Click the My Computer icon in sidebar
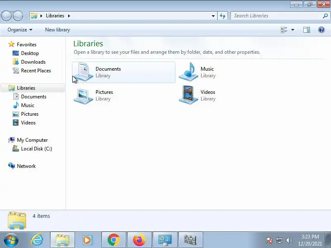Image resolution: width=331 pixels, height=248 pixels. point(12,140)
